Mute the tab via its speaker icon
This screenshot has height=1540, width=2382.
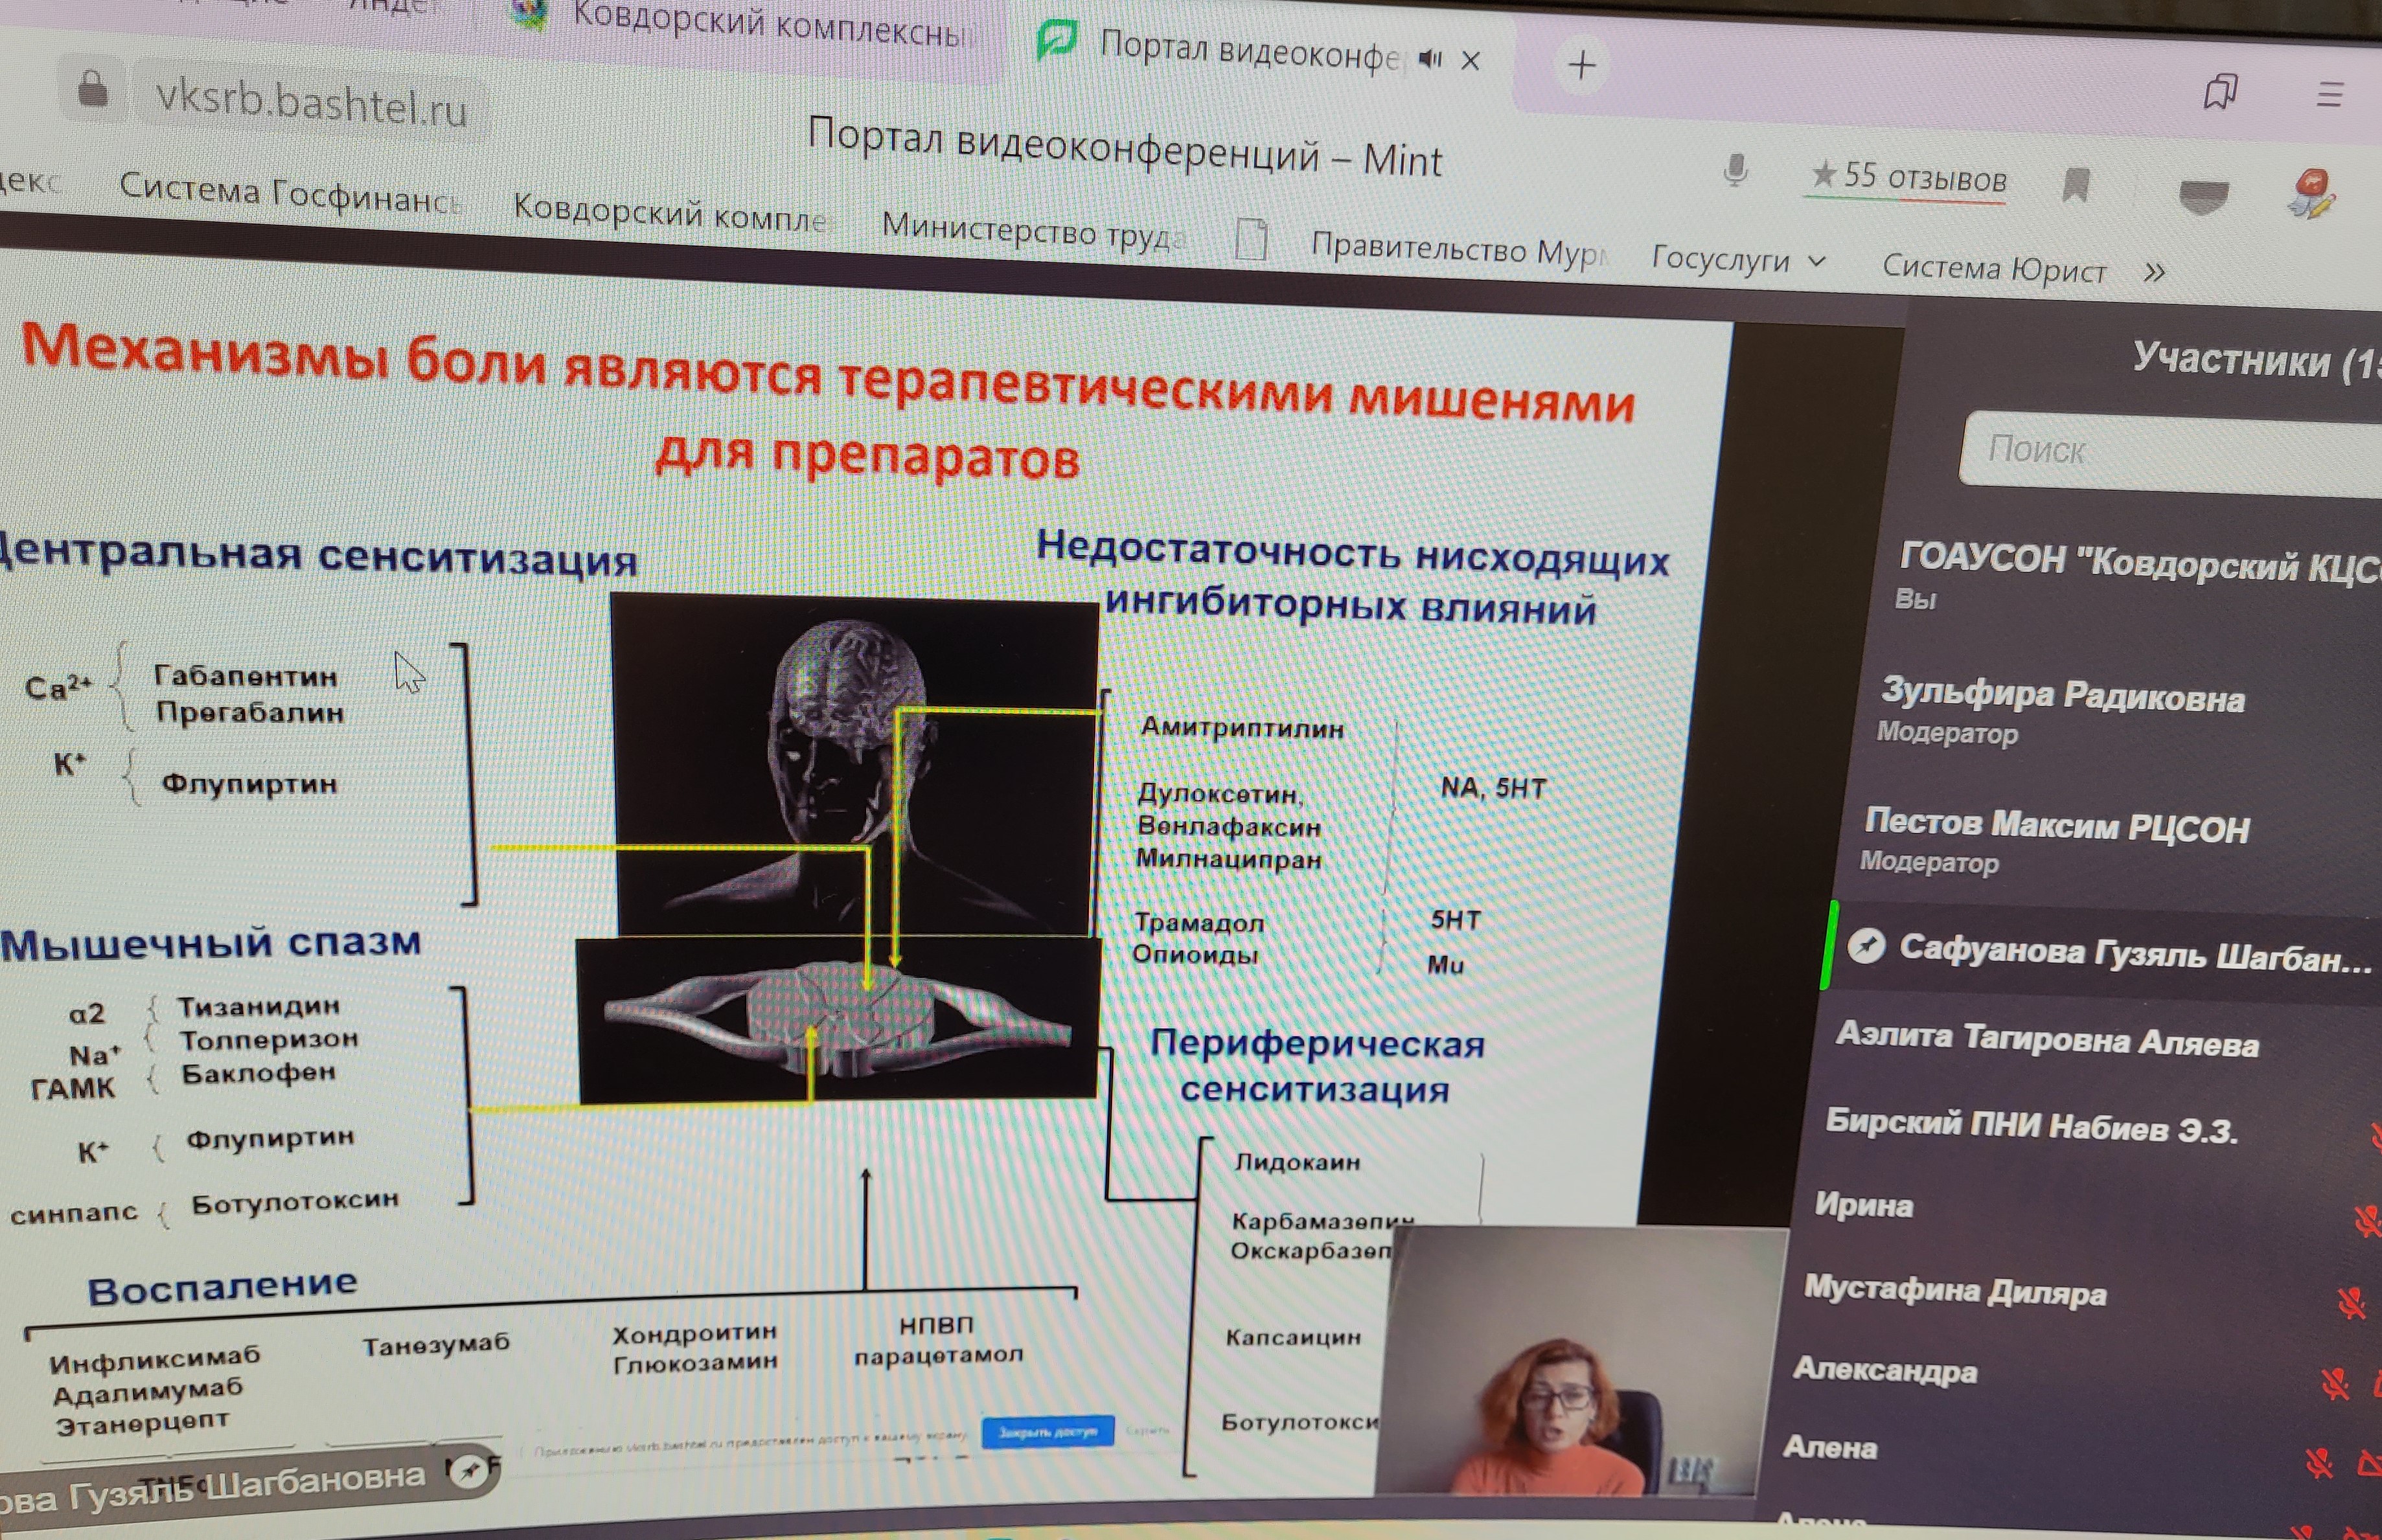[1430, 59]
